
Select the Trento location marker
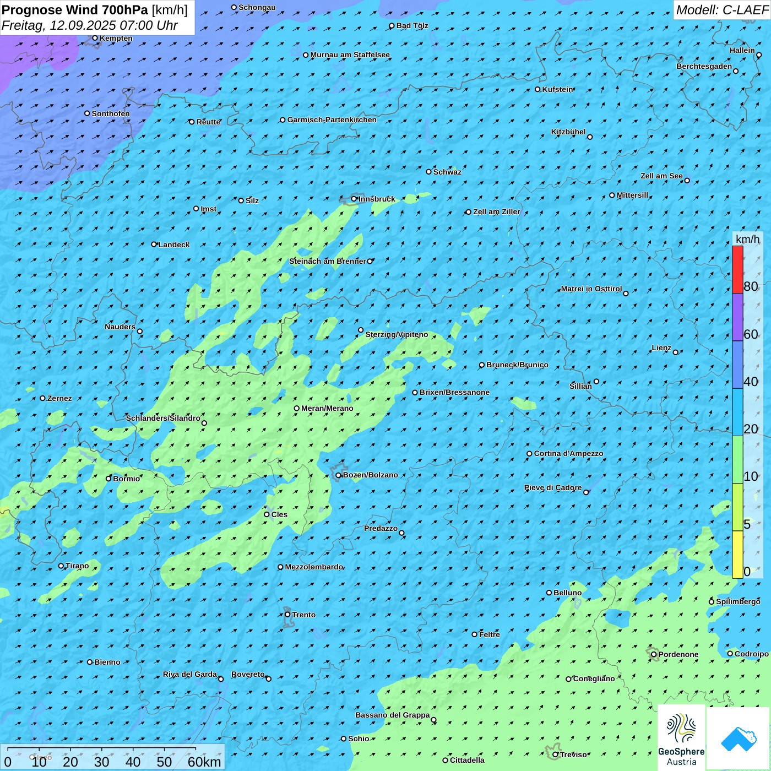(287, 615)
